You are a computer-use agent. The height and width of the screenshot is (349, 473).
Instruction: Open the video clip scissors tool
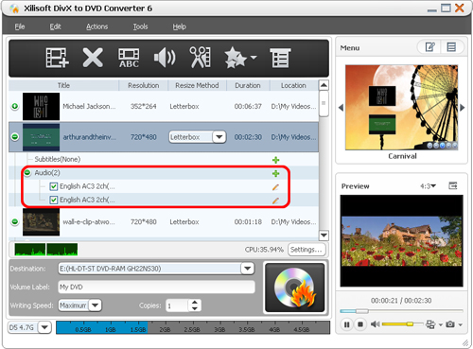pos(200,58)
